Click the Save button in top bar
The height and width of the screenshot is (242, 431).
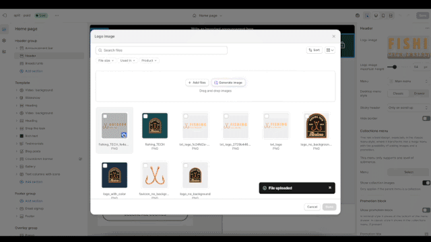tap(422, 15)
